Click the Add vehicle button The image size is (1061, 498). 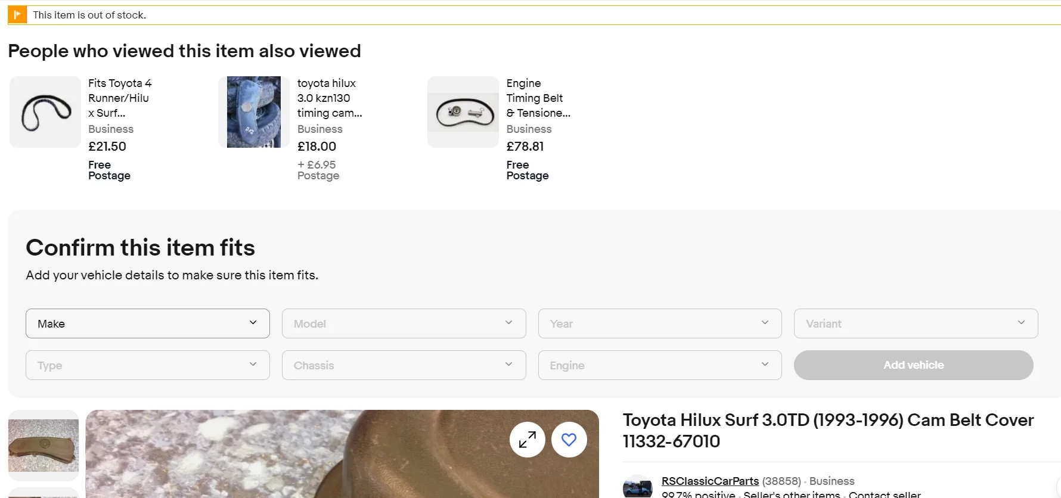click(913, 365)
